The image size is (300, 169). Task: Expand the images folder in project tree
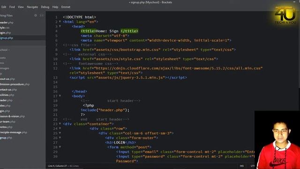[4, 68]
